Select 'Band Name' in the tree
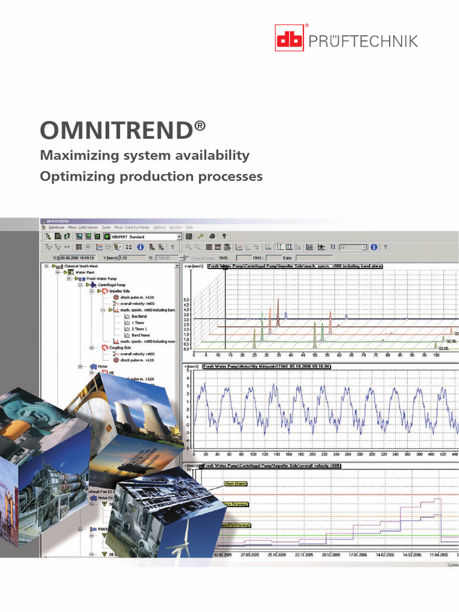Screen dimensions: 459x612 click(140, 335)
